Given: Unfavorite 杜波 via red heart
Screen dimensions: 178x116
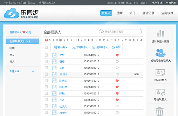Looking at the screenshot, I should coord(117,100).
